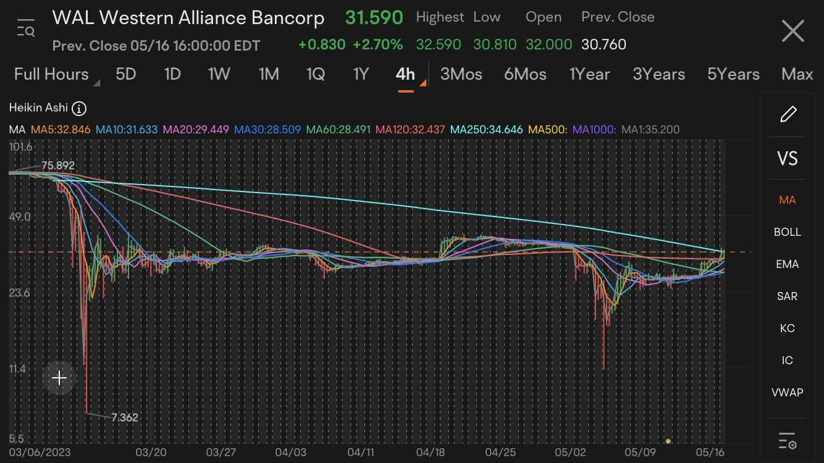Screen dimensions: 824x463
Task: Select the MA20:29.449 legend value
Action: (x=196, y=130)
